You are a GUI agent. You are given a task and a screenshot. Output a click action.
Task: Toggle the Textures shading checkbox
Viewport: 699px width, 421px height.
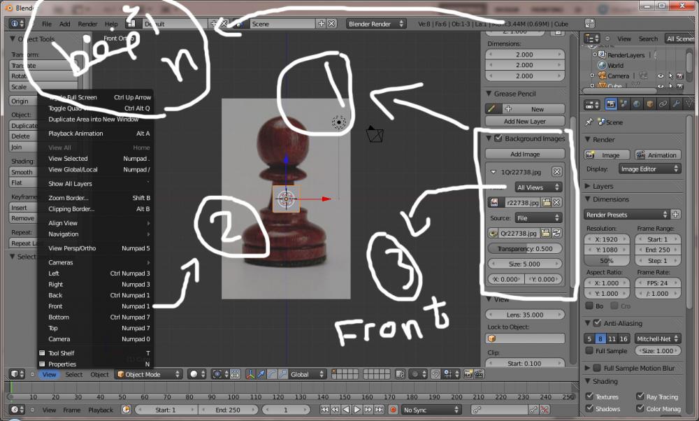pyautogui.click(x=589, y=396)
